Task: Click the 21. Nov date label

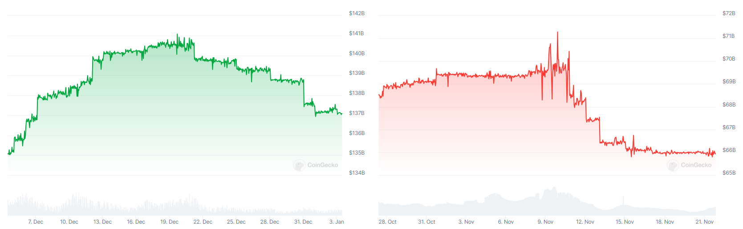Action: (705, 222)
